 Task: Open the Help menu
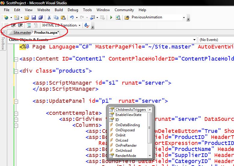coord(142,10)
